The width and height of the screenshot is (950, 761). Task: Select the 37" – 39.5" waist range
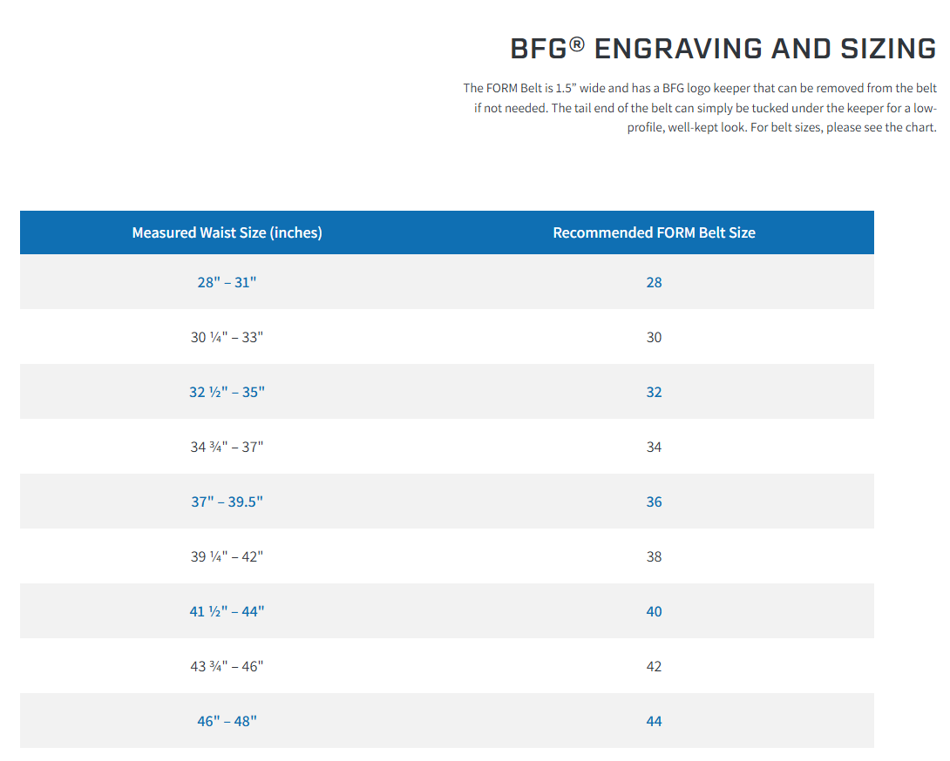tap(227, 502)
